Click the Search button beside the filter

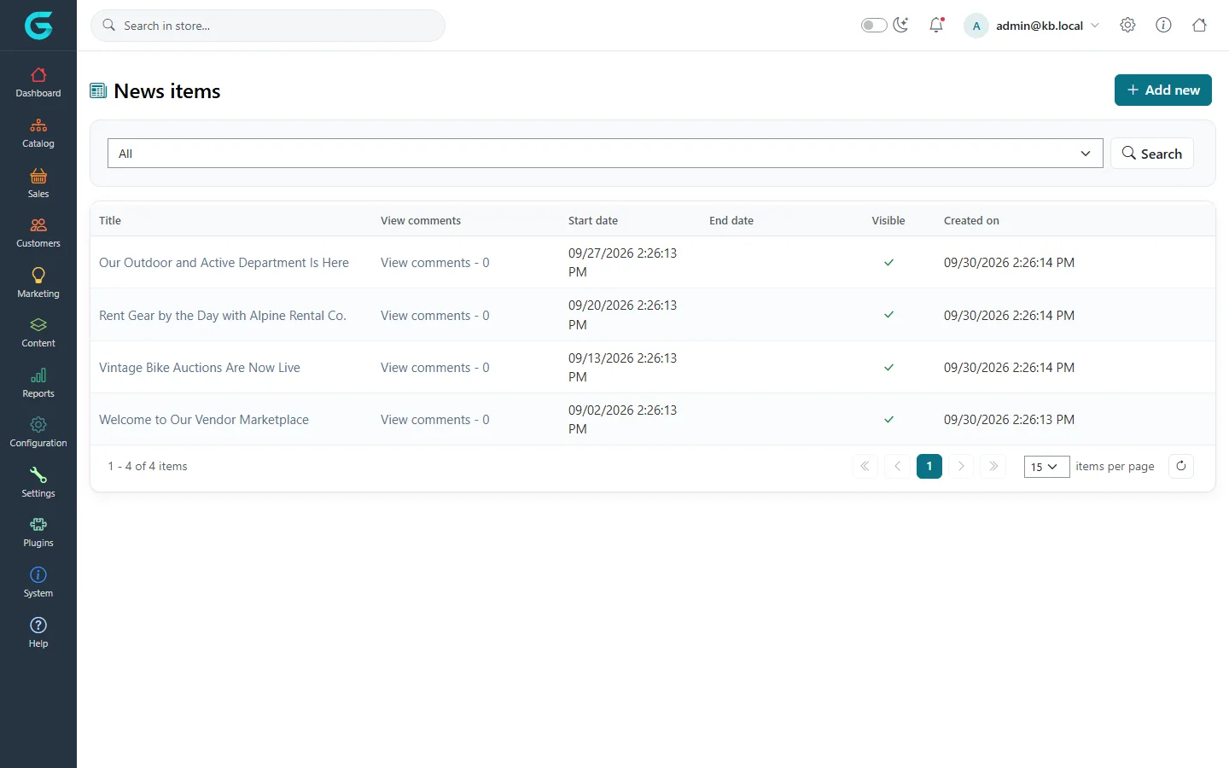[1151, 154]
